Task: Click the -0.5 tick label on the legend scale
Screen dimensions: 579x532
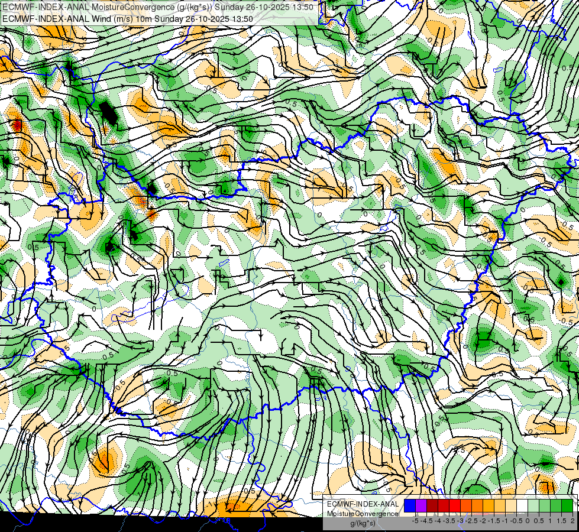Action: 516,521
